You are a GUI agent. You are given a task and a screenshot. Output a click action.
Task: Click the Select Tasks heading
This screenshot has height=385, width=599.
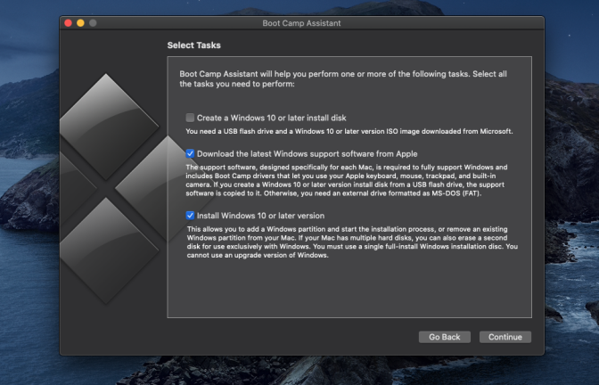pyautogui.click(x=193, y=45)
